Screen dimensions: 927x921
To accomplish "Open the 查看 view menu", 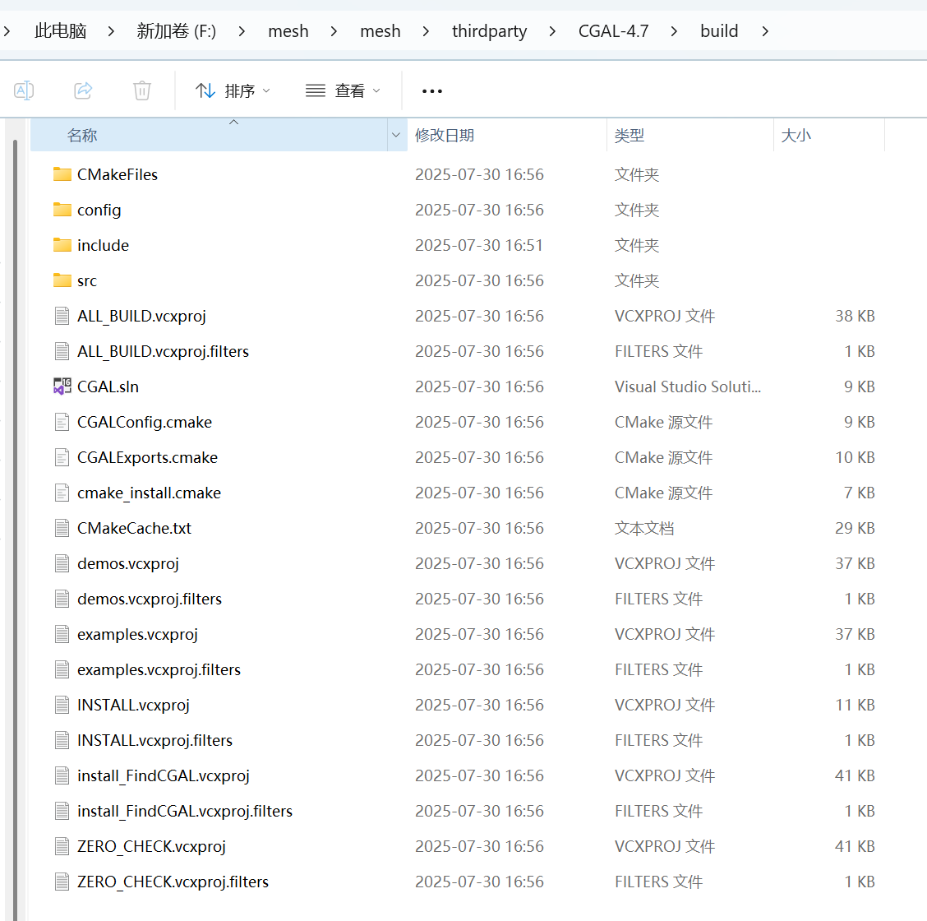I will pyautogui.click(x=343, y=90).
